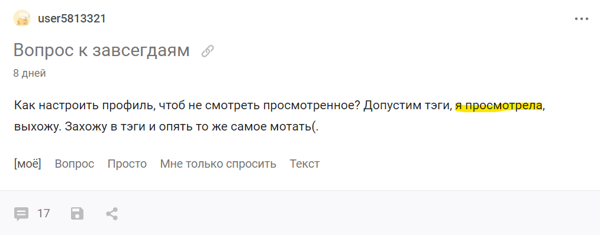Click the comment count number 17
Screen dimensions: 600x235
pyautogui.click(x=44, y=213)
